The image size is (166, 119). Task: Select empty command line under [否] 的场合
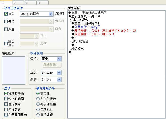pos(73,45)
